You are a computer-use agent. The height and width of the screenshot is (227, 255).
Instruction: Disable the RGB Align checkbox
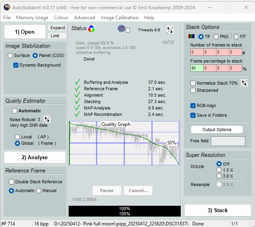[x=193, y=106]
